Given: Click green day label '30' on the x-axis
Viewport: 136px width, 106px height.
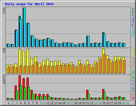Looking at the screenshot, I should click(124, 103).
